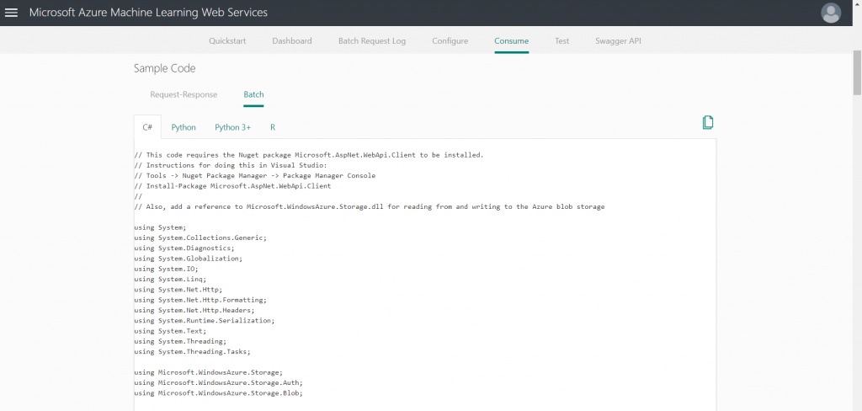The height and width of the screenshot is (411, 862).
Task: Click 'using System.Linq;' line
Action: pos(170,279)
